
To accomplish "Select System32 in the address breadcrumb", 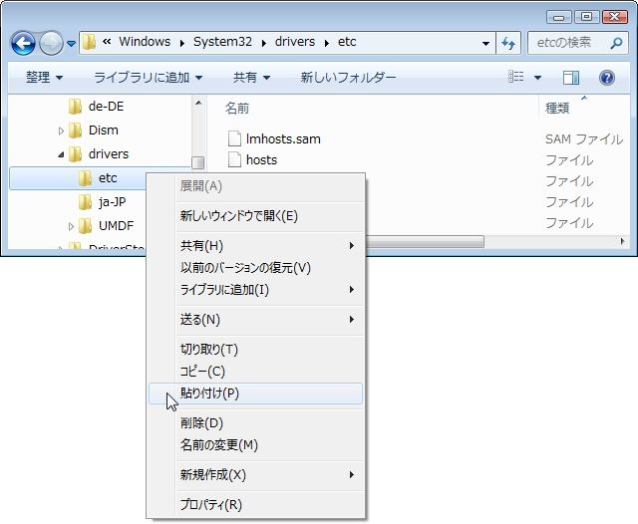I will pyautogui.click(x=222, y=42).
